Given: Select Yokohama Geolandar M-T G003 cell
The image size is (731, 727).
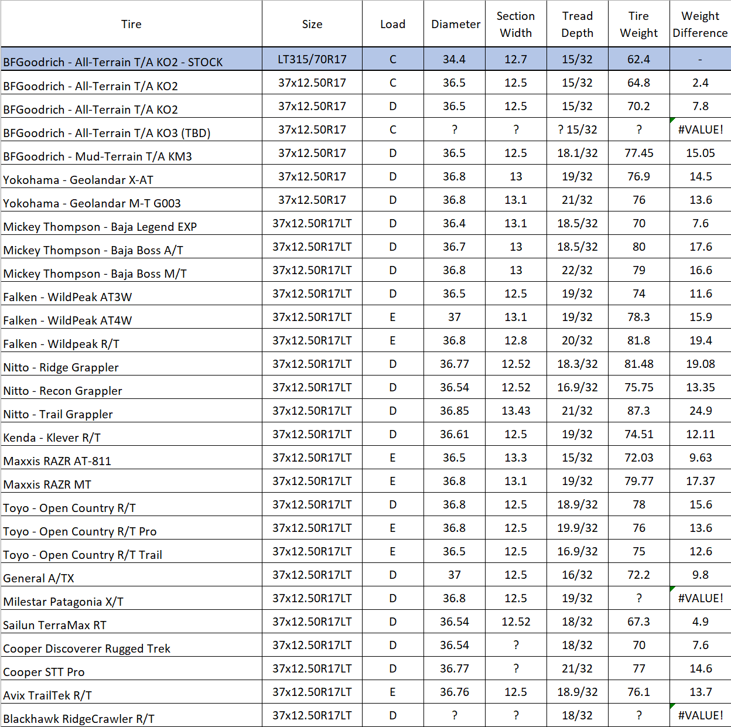Looking at the screenshot, I should click(x=131, y=200).
